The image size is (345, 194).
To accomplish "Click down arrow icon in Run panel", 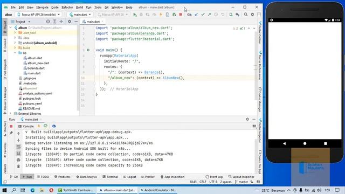I will [x=18, y=140].
